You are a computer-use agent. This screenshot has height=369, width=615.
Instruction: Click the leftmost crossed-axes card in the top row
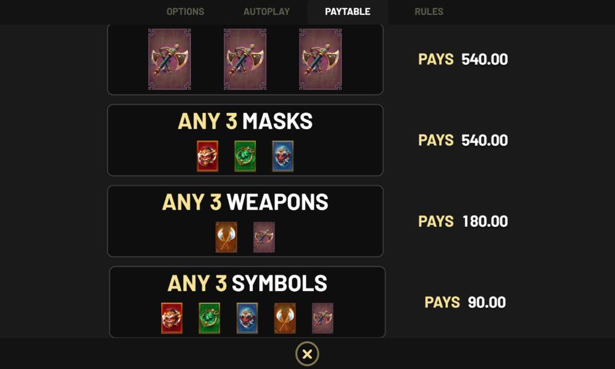pos(170,59)
